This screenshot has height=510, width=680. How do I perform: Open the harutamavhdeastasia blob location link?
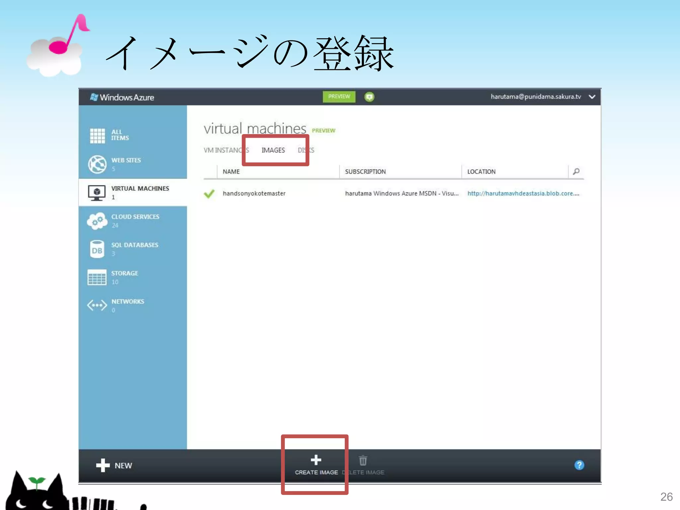(523, 193)
